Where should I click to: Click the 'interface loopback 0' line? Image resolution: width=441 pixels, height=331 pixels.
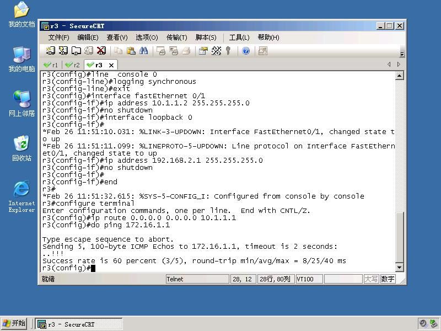pos(117,118)
